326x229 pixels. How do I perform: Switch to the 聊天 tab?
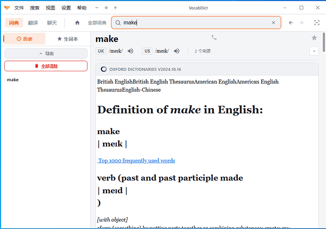point(52,23)
